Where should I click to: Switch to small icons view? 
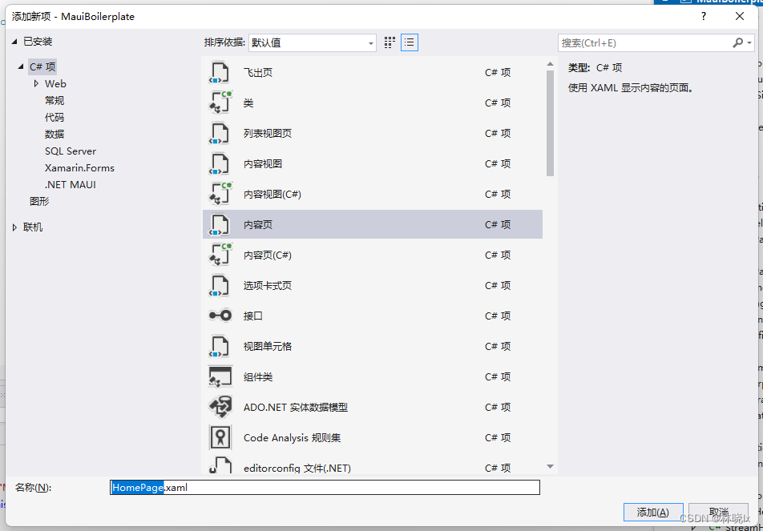390,42
